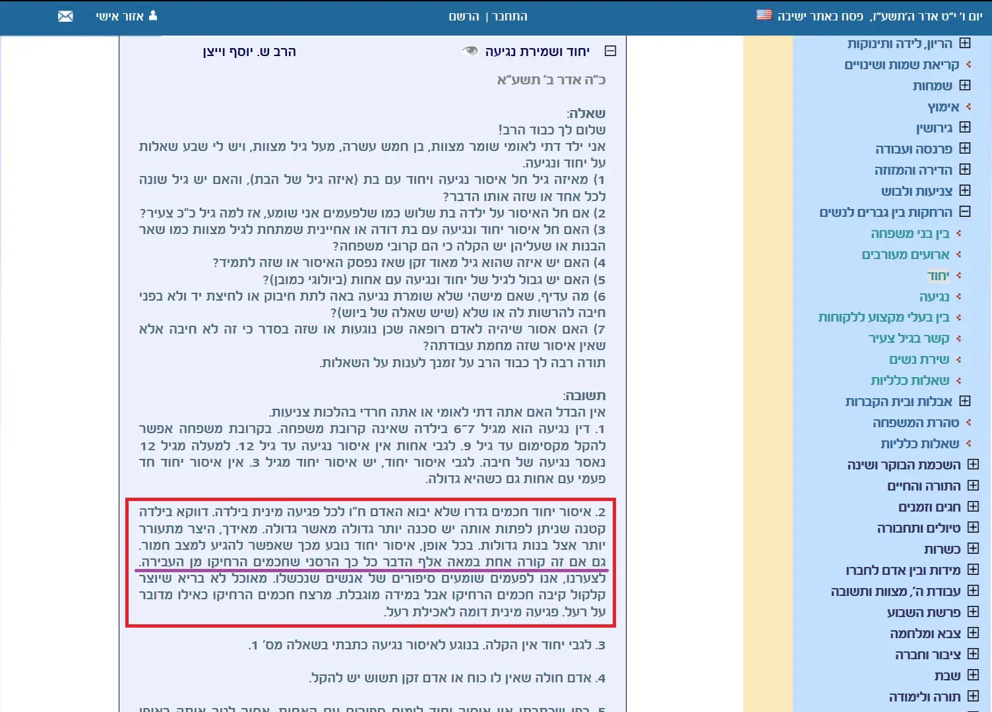The image size is (992, 712).
Task: Expand the הריון, לידה ותינוקות category
Action: click(965, 44)
